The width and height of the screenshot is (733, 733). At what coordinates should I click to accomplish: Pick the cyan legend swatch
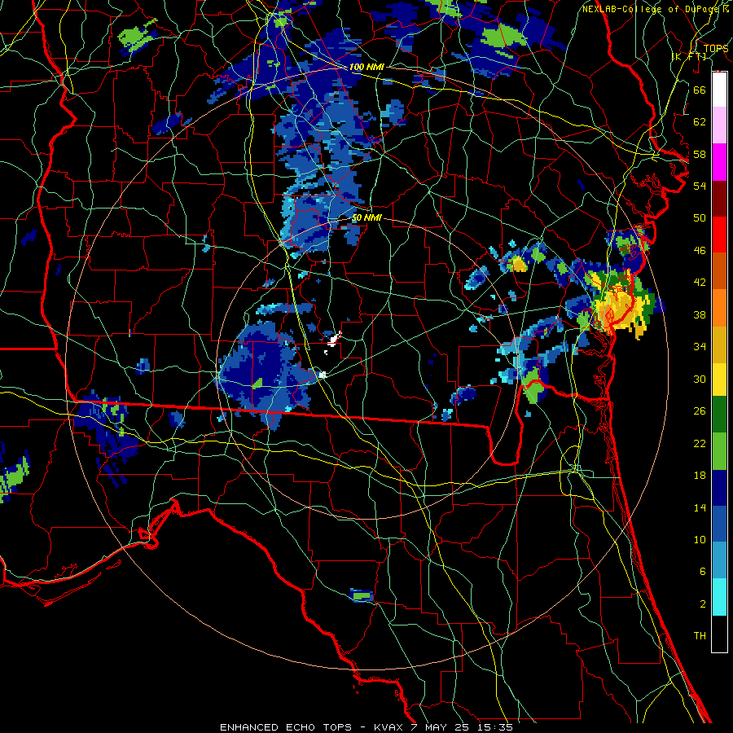719,597
